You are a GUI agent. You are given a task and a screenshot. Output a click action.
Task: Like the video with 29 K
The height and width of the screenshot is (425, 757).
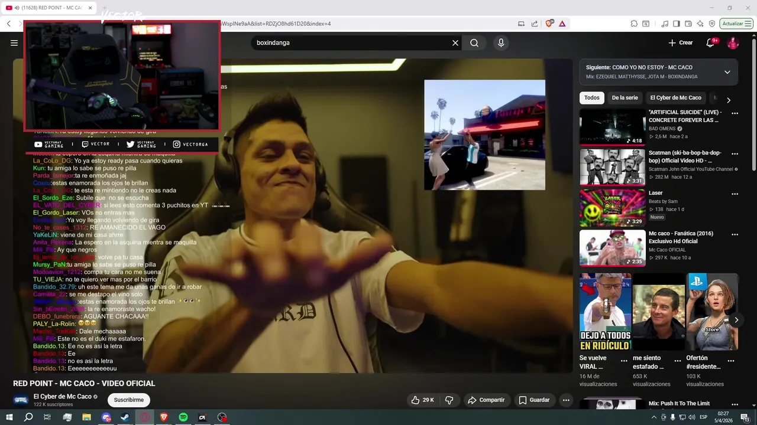422,400
